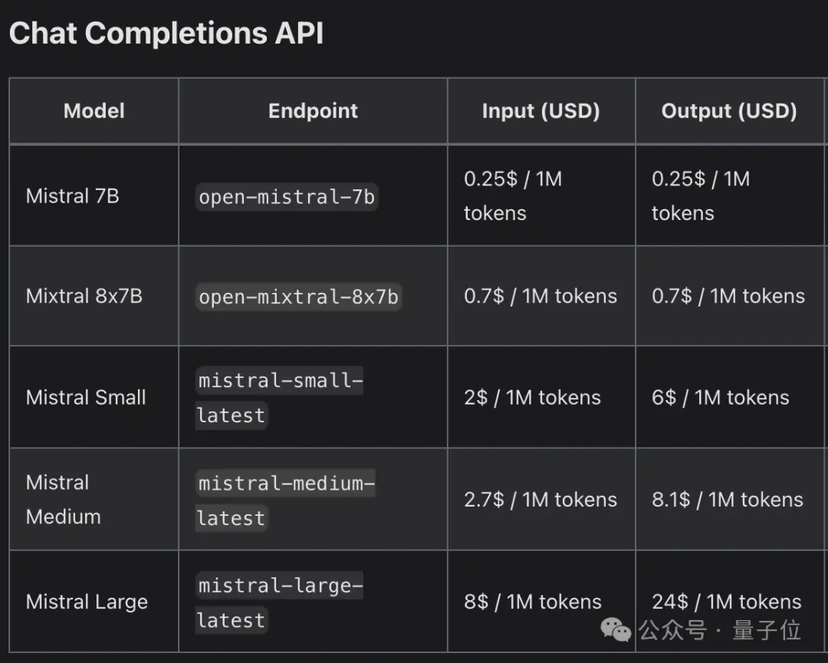
Task: Click the 24$ / 1M tokens output price
Action: pos(727,602)
